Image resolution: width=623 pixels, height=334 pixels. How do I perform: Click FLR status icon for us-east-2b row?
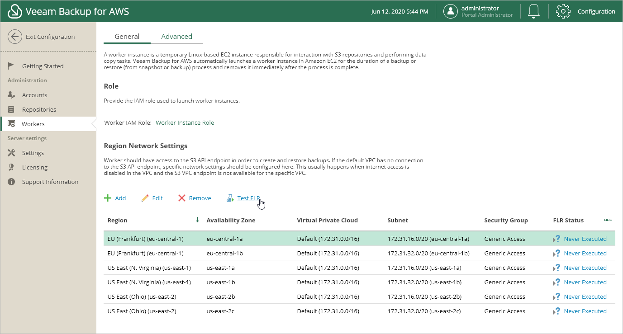pos(557,296)
